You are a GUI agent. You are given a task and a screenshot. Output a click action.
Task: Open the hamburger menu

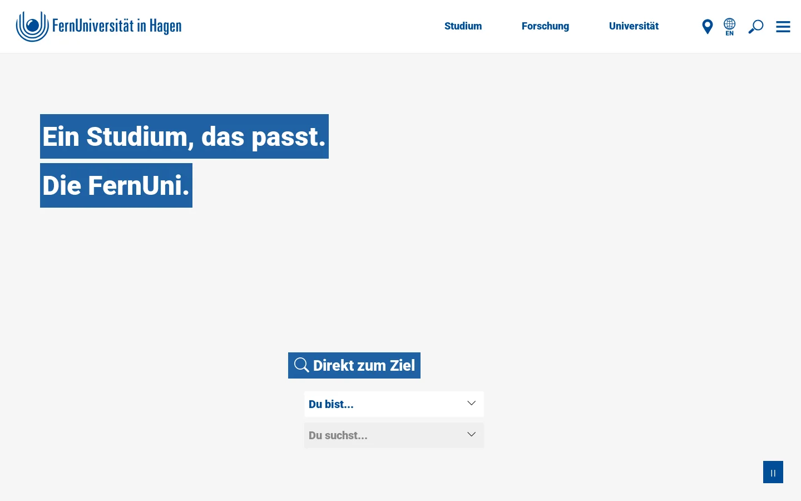(x=783, y=27)
